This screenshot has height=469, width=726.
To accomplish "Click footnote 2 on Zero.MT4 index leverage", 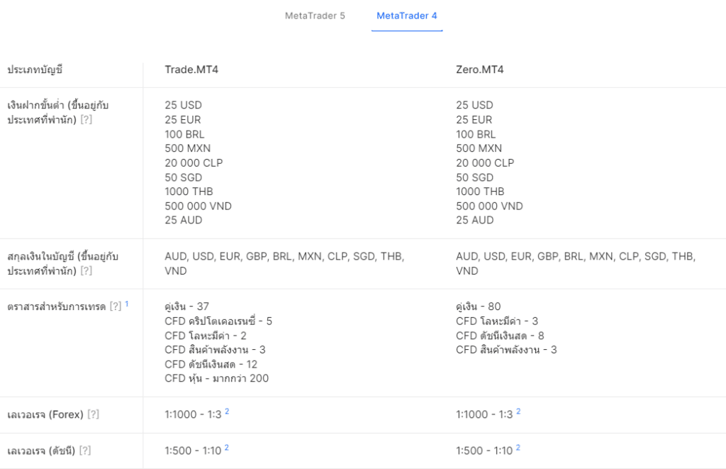I will (518, 448).
